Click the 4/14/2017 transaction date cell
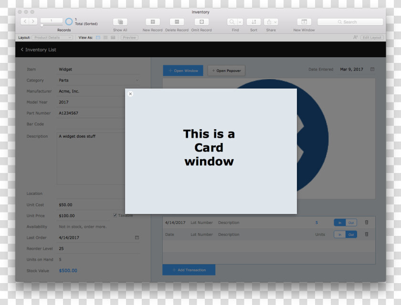The width and height of the screenshot is (401, 305). pyautogui.click(x=175, y=223)
